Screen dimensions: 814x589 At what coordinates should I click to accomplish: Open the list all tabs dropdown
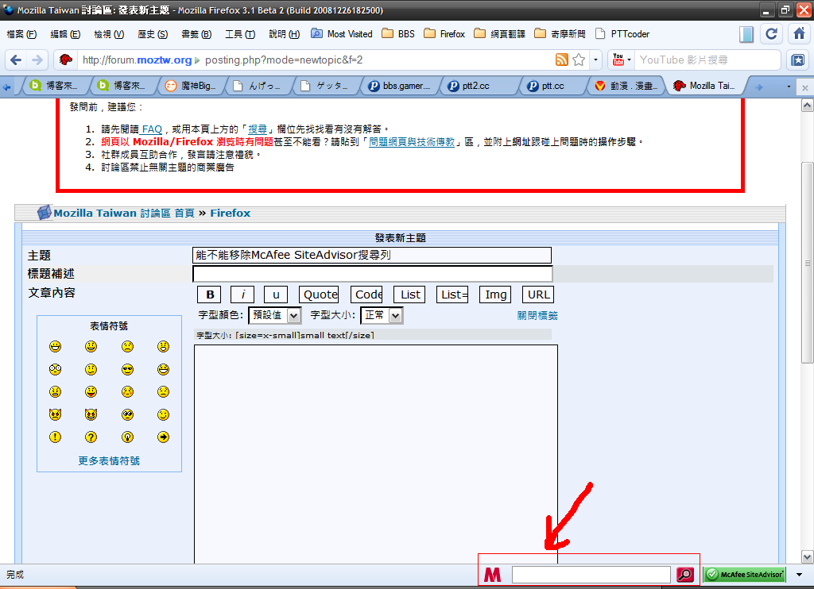789,87
